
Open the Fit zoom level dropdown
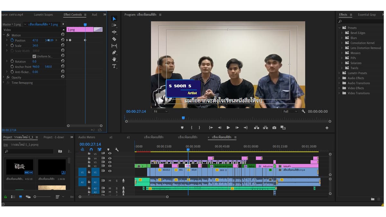click(161, 111)
